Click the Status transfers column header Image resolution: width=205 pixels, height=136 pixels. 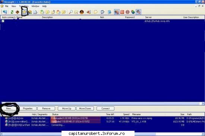[76, 114]
